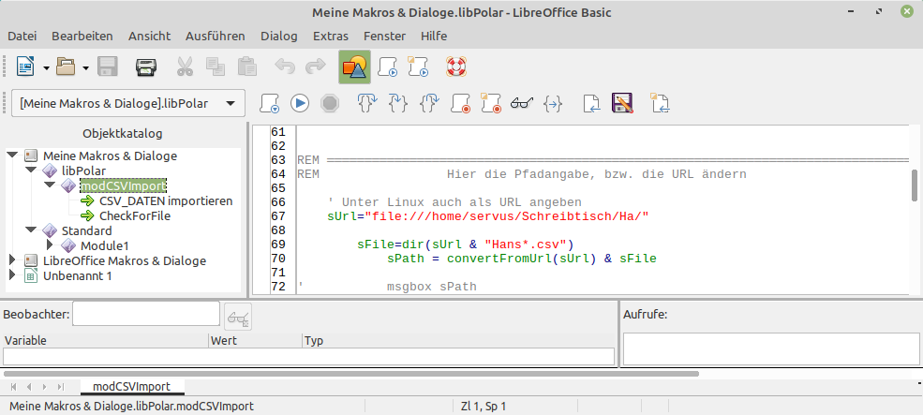Open the Hilfe menu

coord(434,36)
